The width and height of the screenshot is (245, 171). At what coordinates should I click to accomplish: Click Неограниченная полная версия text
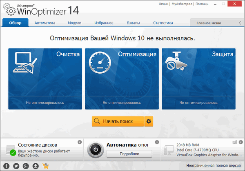click(x=214, y=165)
